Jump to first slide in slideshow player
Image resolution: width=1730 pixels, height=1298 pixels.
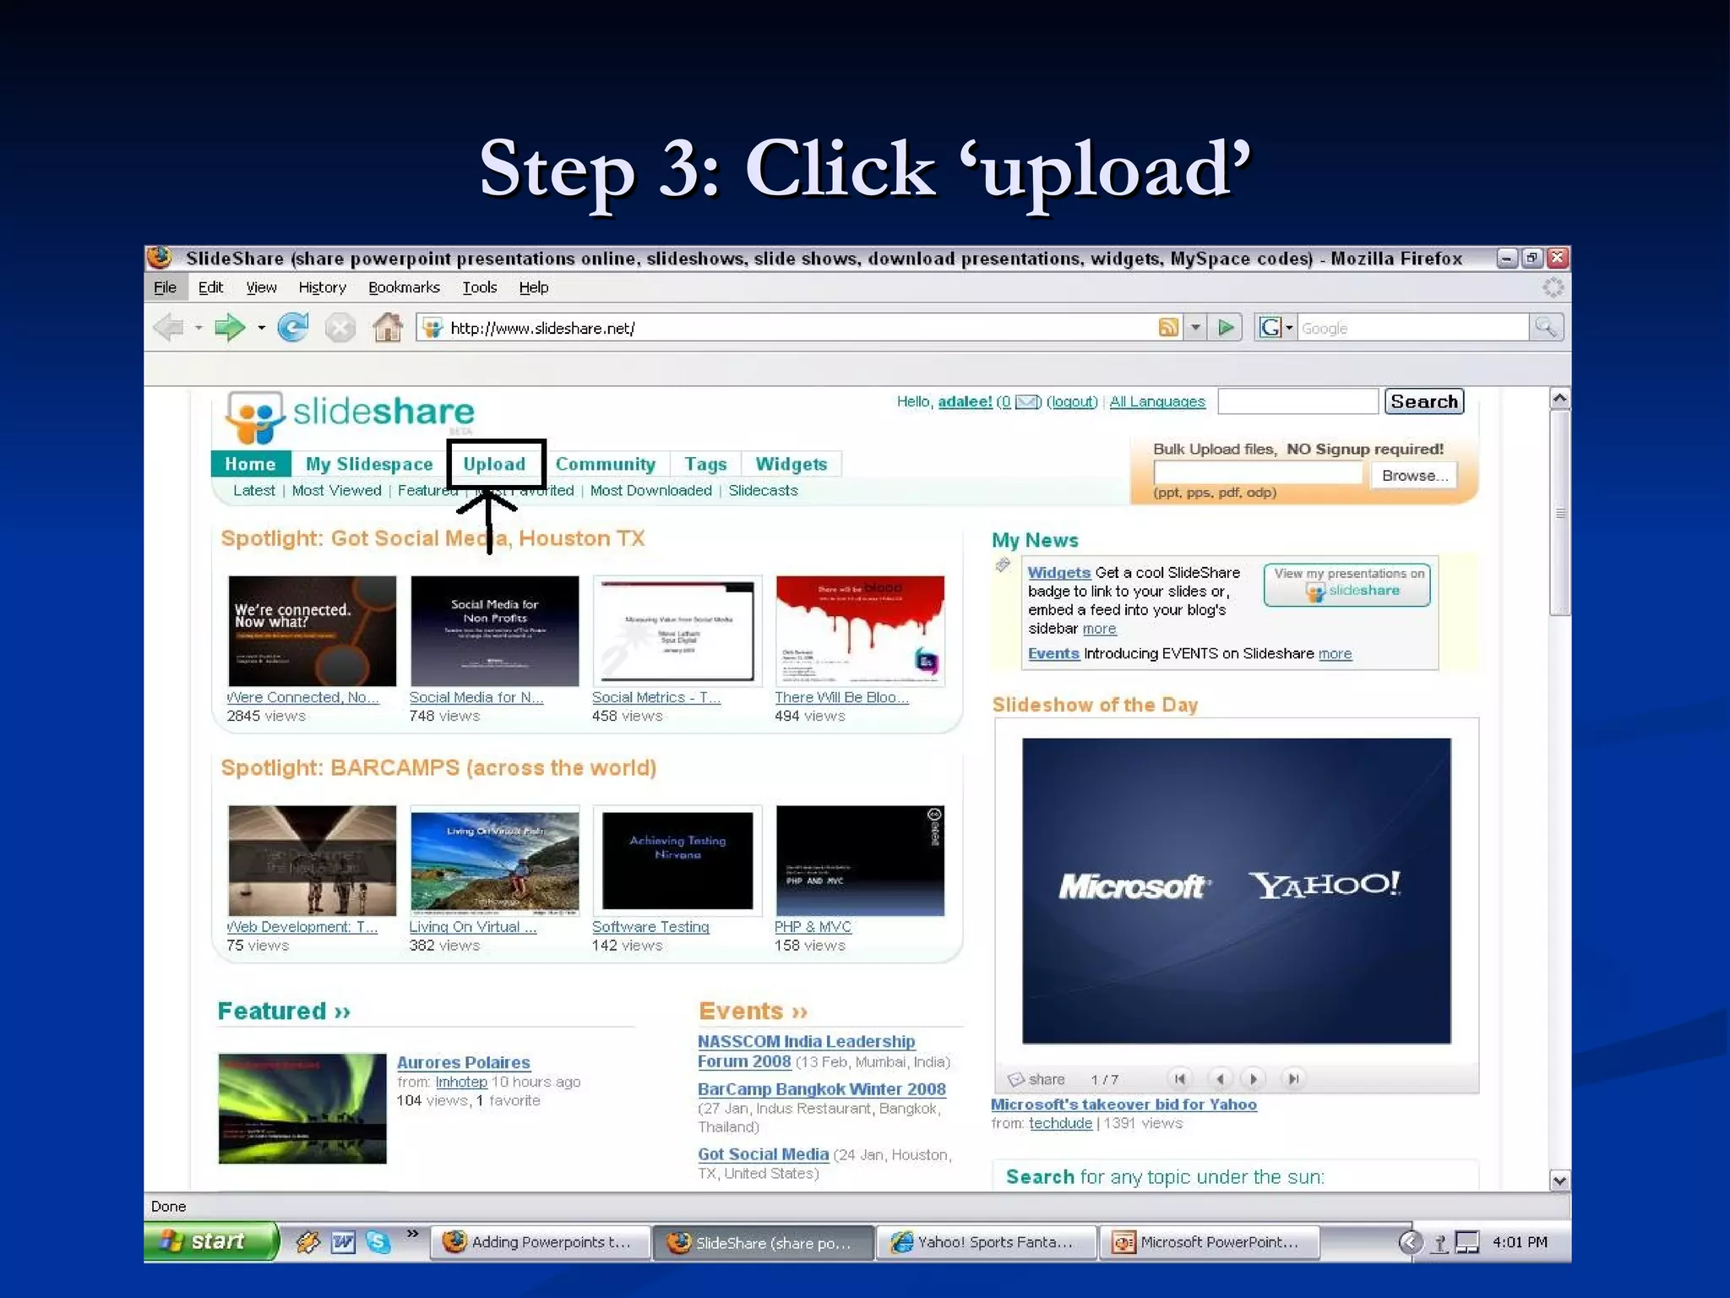click(1180, 1078)
